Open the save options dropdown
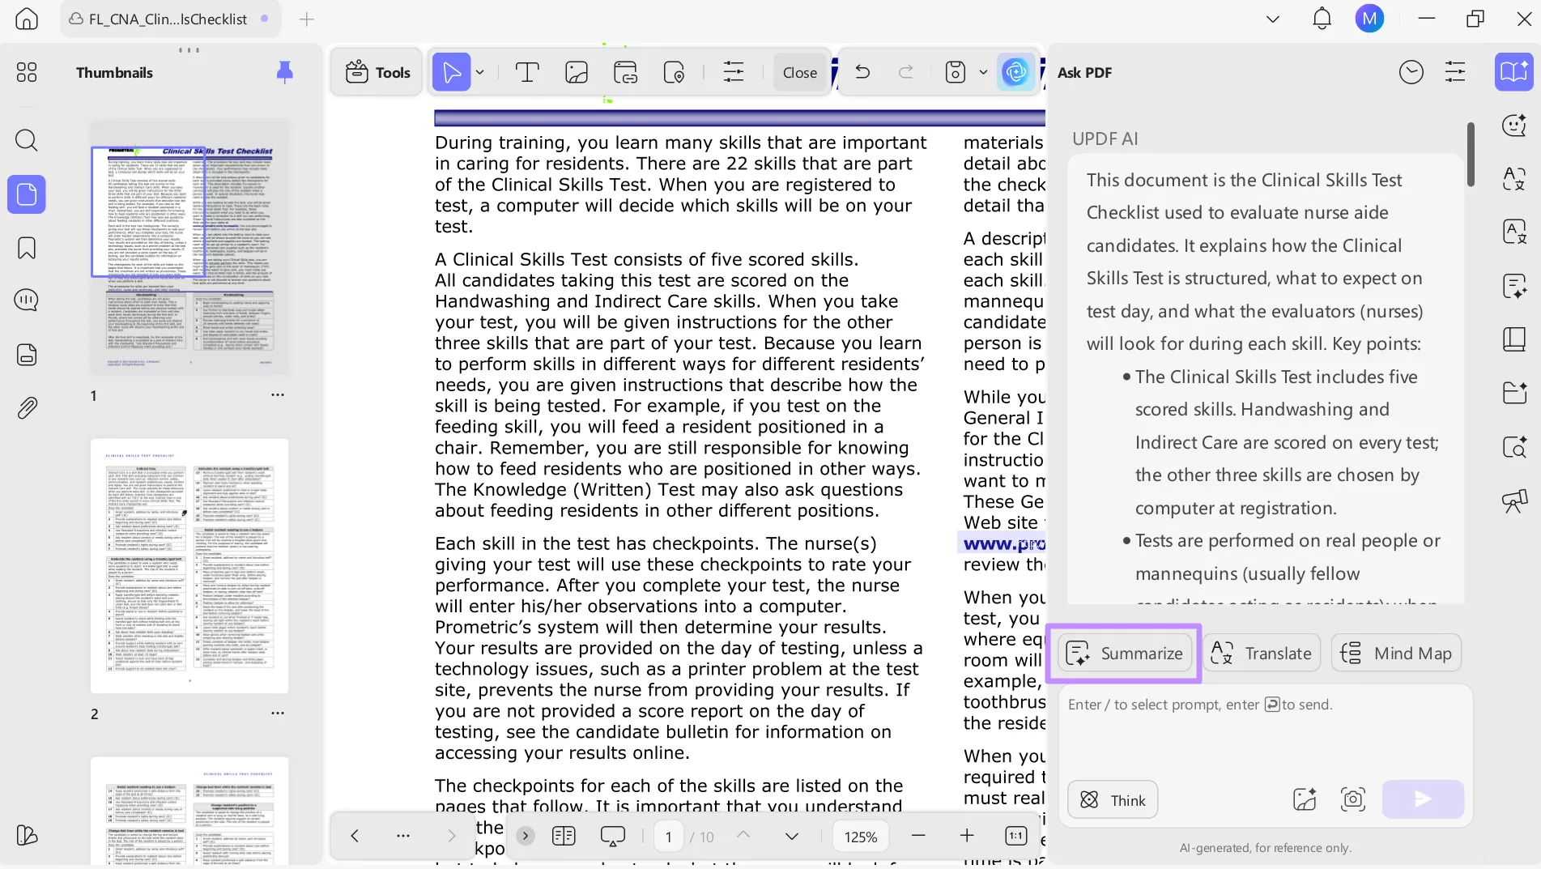1541x869 pixels. (x=982, y=72)
